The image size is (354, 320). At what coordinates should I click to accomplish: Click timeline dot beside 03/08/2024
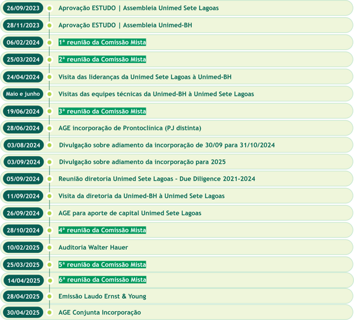tap(50, 145)
